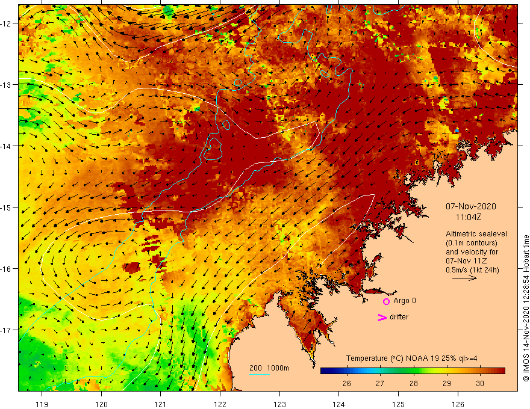The height and width of the screenshot is (409, 530).
Task: Click the 30 tick label on color bar
Action: pyautogui.click(x=480, y=383)
